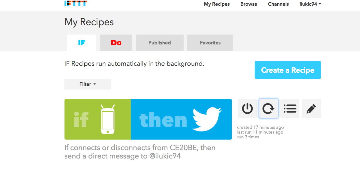Expand the Filter dropdown
360x175 pixels.
88,84
